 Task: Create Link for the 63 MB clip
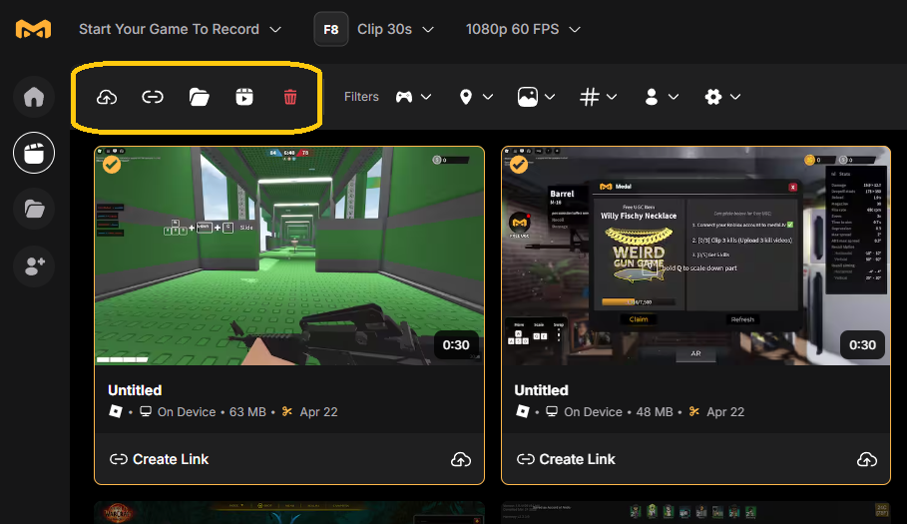click(159, 459)
